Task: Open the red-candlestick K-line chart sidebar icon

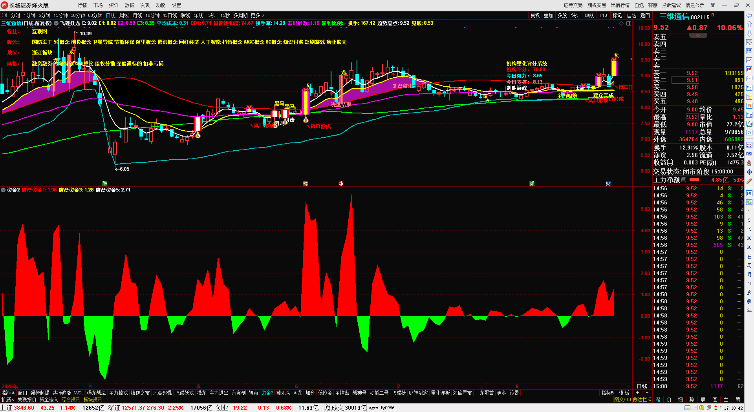Action: pyautogui.click(x=749, y=69)
